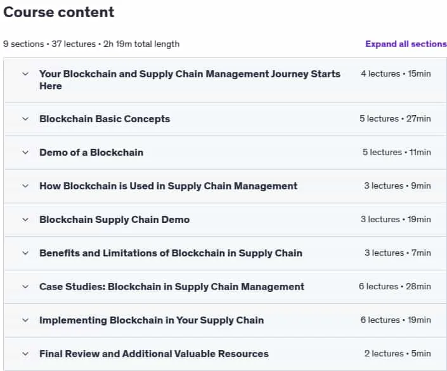Select Benefits and Limitations of Blockchain title
The width and height of the screenshot is (447, 371).
(x=171, y=253)
